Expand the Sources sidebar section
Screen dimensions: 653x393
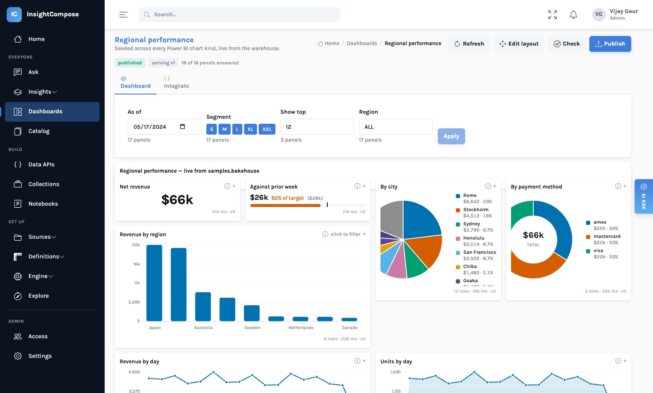52,237
